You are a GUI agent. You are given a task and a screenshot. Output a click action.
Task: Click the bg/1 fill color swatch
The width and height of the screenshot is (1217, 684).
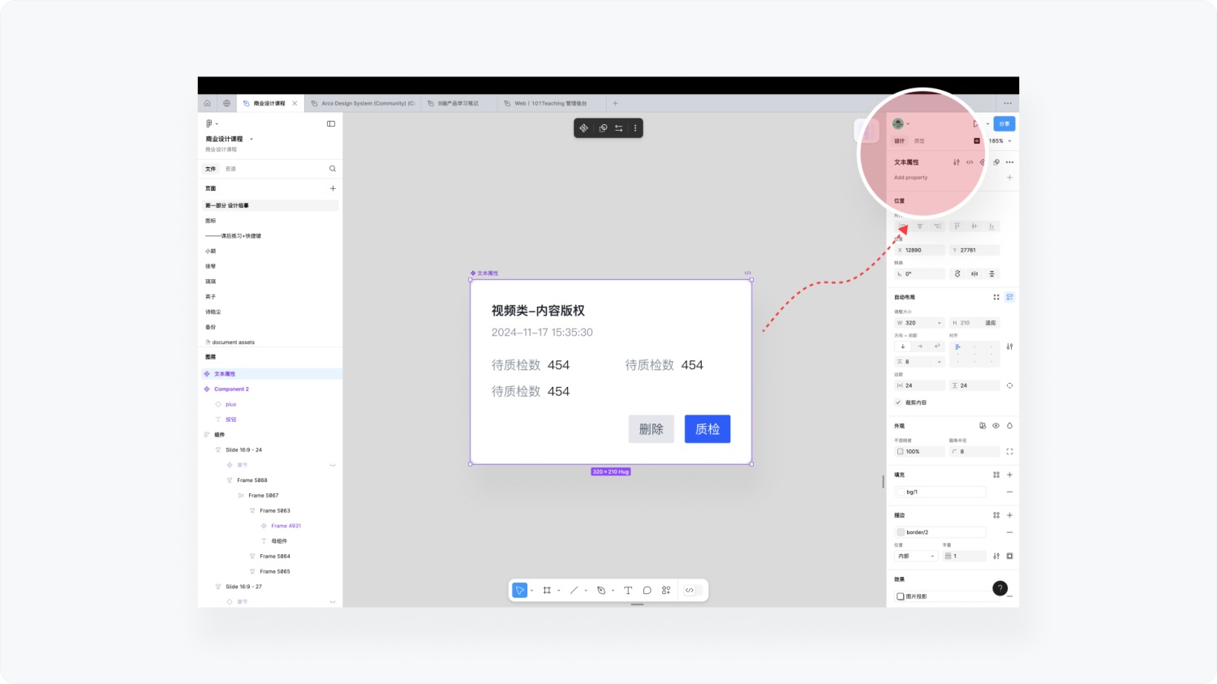902,491
